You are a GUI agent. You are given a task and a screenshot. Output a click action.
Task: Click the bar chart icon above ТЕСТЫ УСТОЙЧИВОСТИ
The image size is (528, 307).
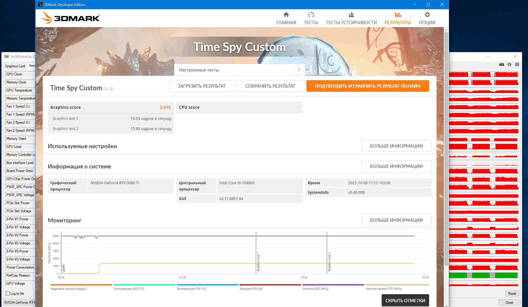pos(351,15)
